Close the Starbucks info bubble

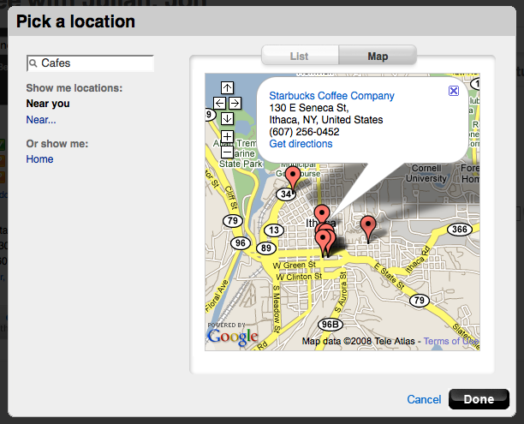point(454,91)
